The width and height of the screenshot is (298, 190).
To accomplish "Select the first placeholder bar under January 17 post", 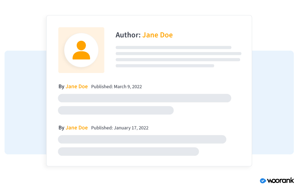I will [142, 139].
